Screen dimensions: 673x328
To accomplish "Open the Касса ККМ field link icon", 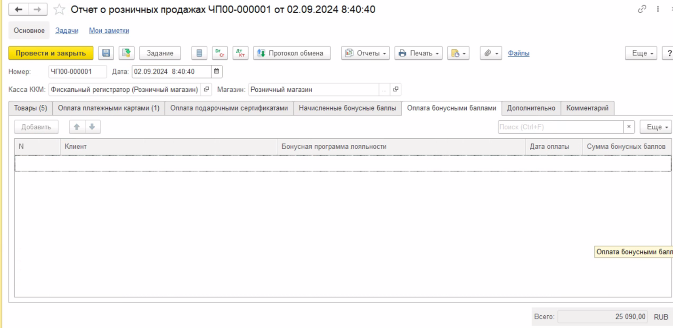I will click(x=206, y=89).
